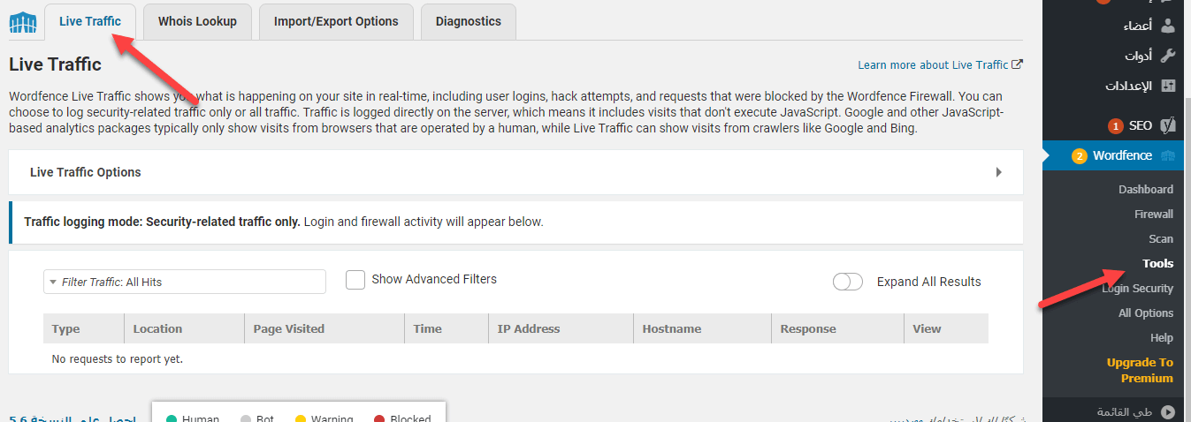The width and height of the screenshot is (1191, 422).
Task: Click the wrench icon beside أدوات
Action: [x=1168, y=56]
